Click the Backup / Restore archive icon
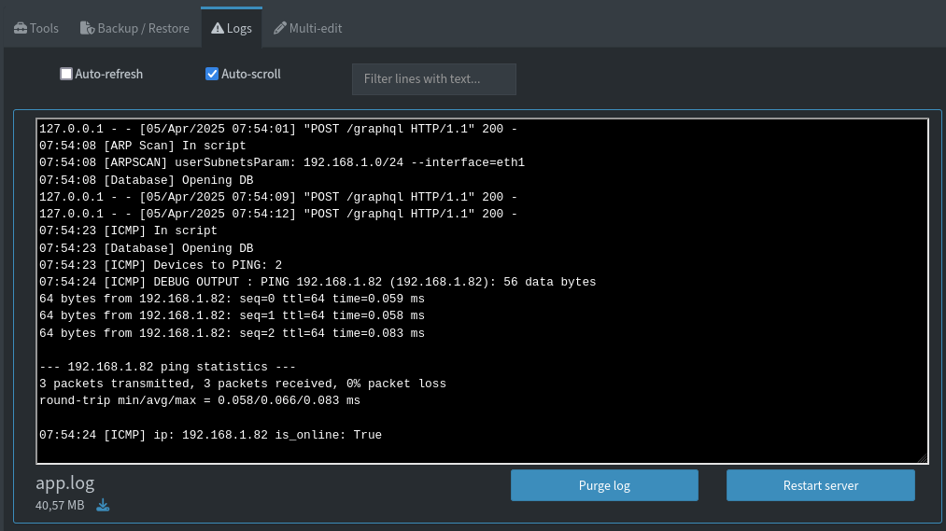The image size is (946, 531). click(87, 29)
